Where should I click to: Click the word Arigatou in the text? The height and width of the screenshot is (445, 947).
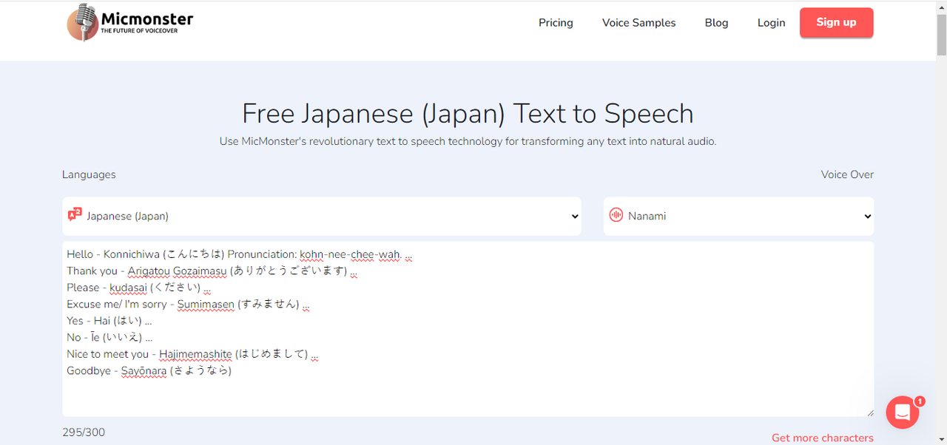tap(149, 271)
